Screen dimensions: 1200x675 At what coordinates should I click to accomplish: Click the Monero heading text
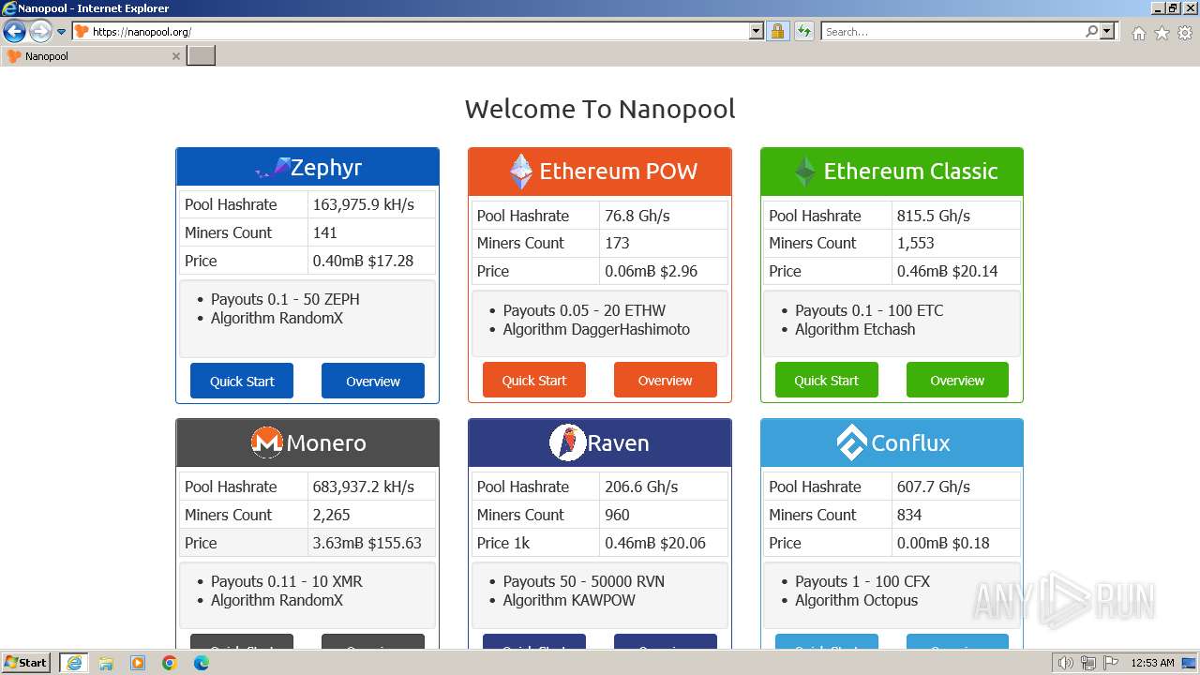click(326, 442)
